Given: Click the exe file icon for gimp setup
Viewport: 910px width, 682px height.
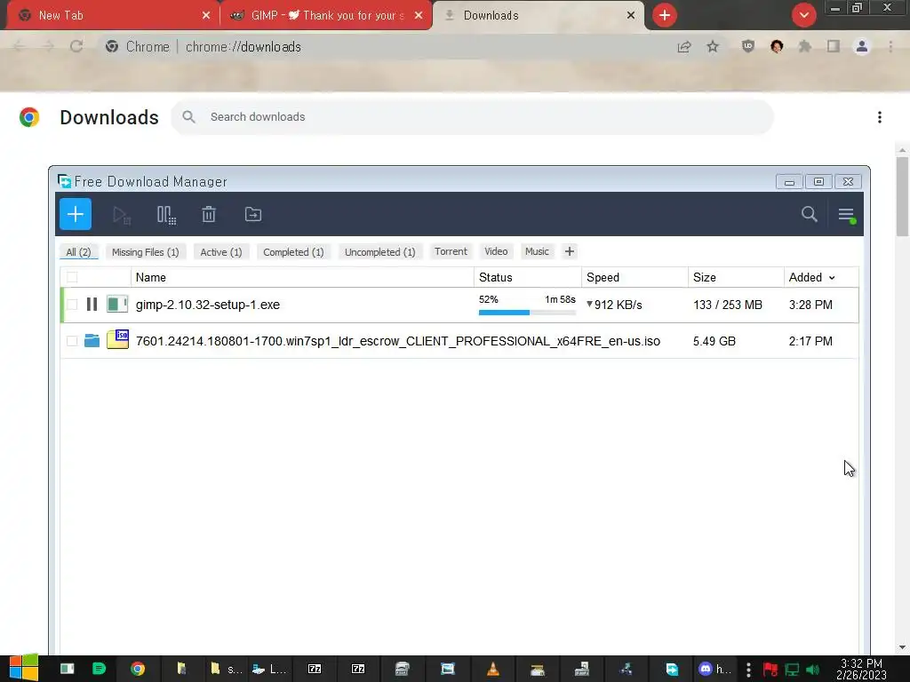Looking at the screenshot, I should (117, 304).
